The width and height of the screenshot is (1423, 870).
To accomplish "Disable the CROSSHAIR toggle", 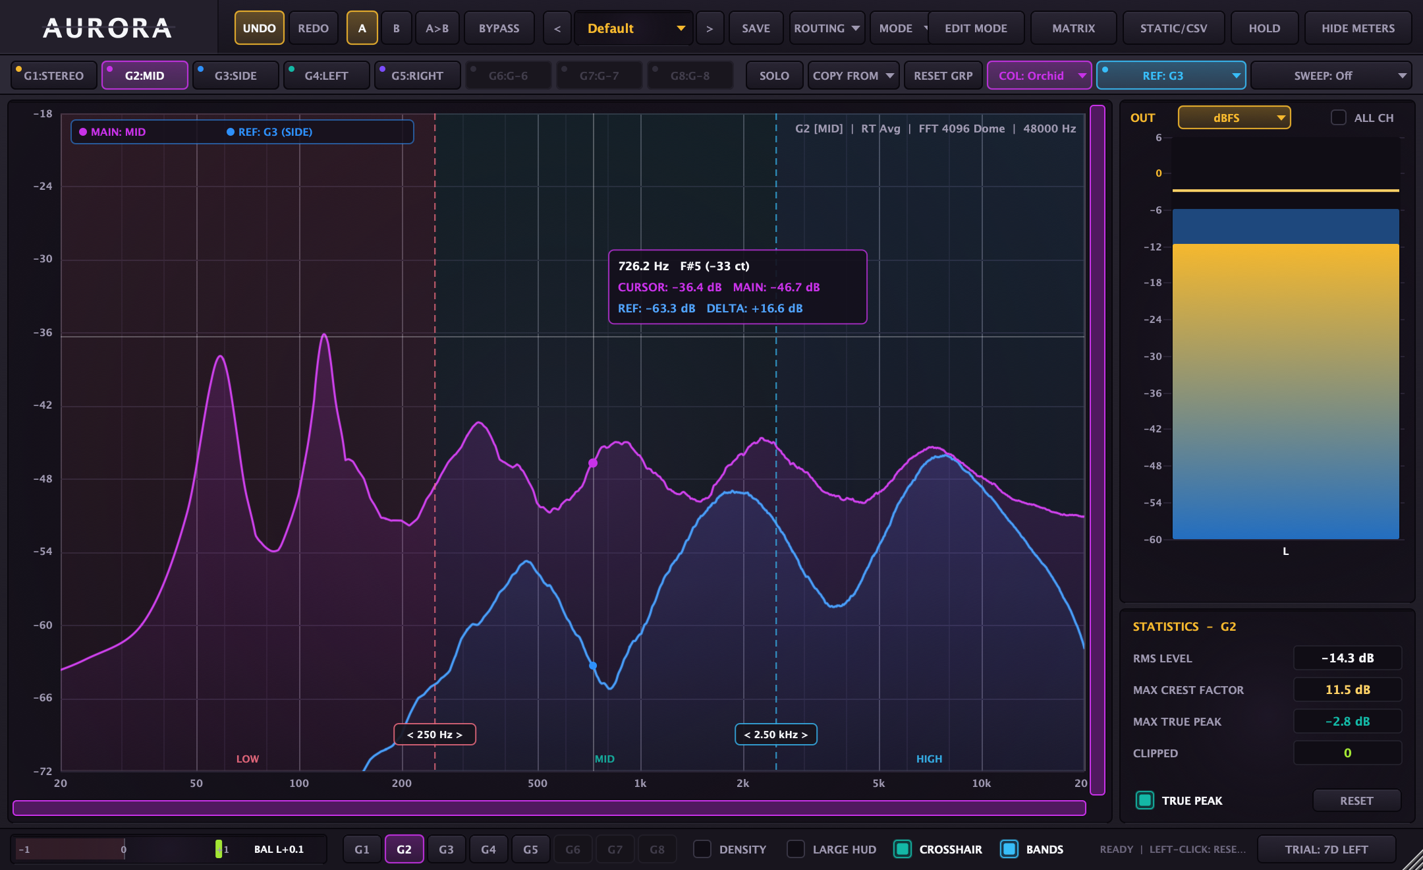I will point(903,849).
